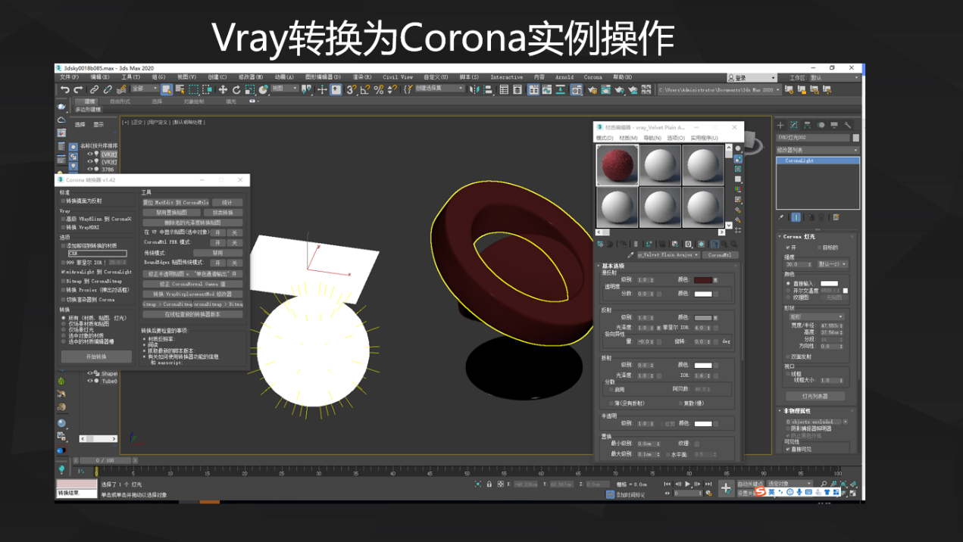Open the Hierarchy tab in command panel
This screenshot has width=963, height=542.
coord(808,125)
